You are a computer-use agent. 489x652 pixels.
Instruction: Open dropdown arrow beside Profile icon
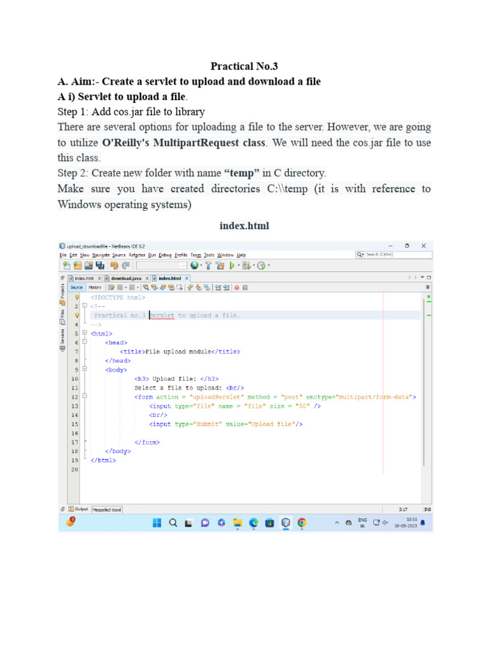(x=269, y=266)
